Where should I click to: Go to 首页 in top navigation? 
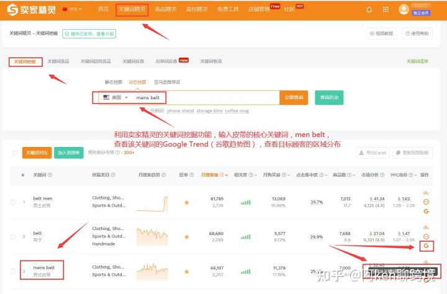(x=103, y=9)
